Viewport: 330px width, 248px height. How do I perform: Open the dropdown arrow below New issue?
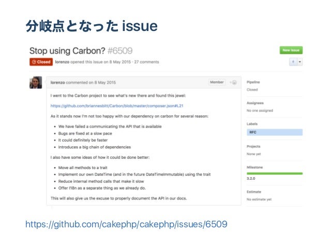click(x=300, y=62)
